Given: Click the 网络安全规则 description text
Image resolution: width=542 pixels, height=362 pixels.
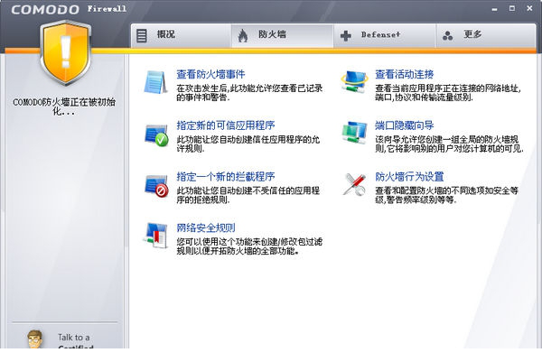Looking at the screenshot, I should (249, 246).
